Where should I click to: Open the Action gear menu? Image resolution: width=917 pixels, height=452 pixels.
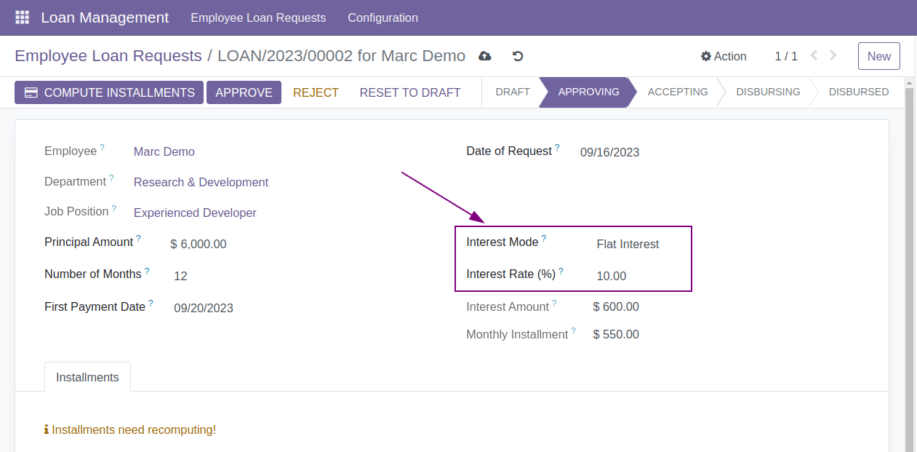[x=724, y=55]
